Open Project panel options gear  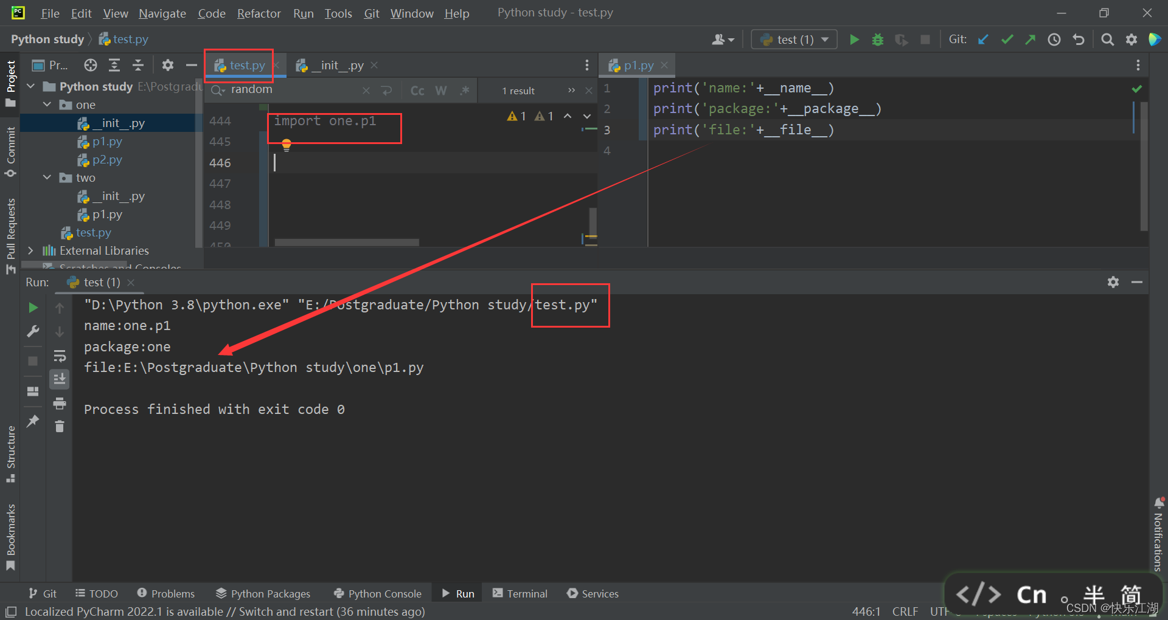(x=168, y=65)
